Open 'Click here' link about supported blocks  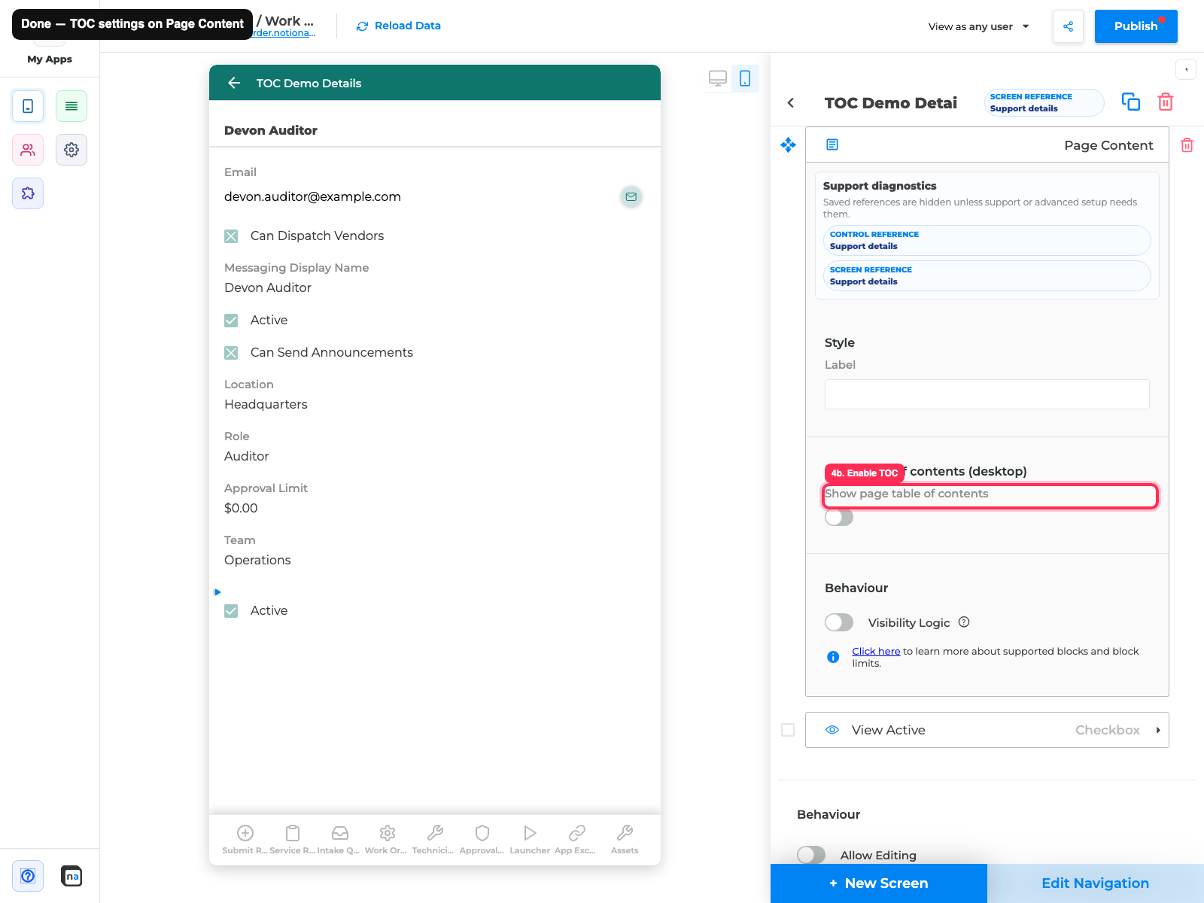876,652
